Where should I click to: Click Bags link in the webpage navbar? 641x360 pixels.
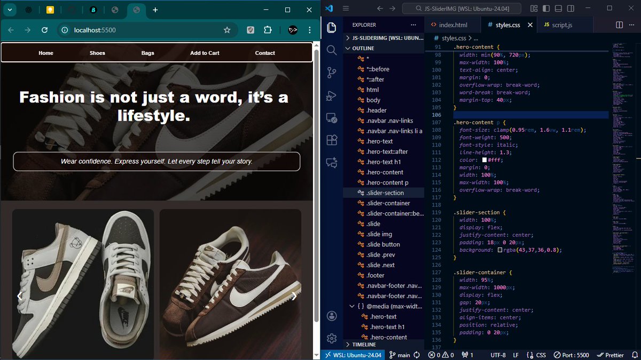[148, 53]
